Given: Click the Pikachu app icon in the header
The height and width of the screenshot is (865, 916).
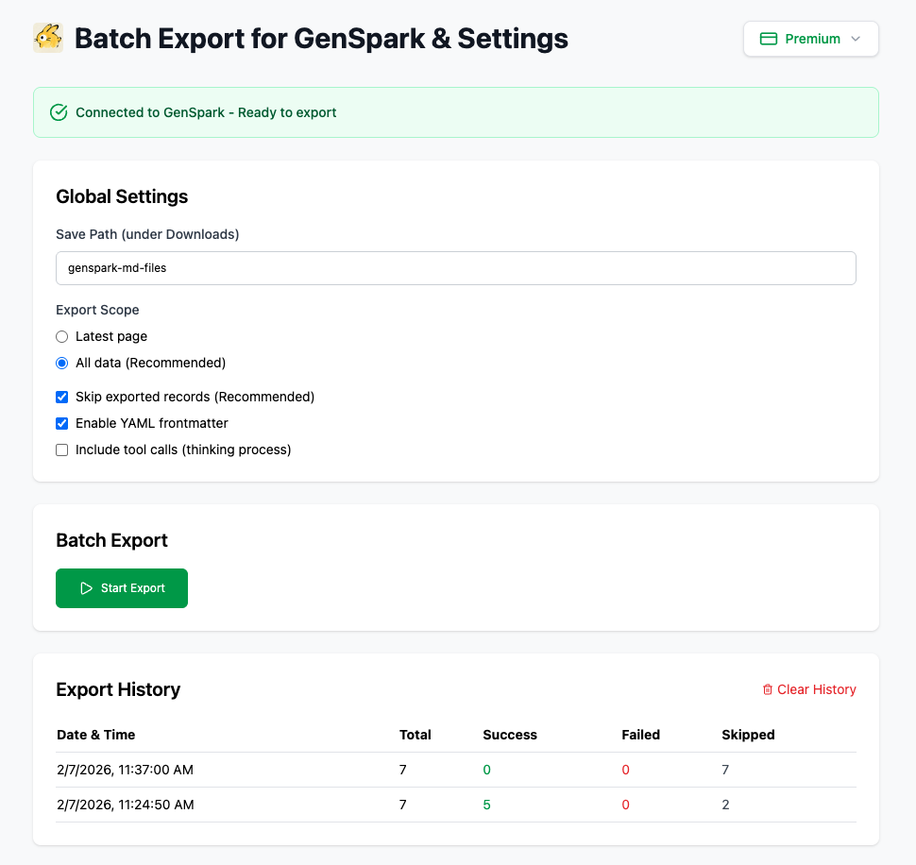Looking at the screenshot, I should coord(47,39).
